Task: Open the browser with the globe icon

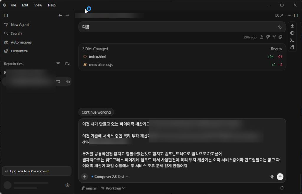Action: click(292, 33)
